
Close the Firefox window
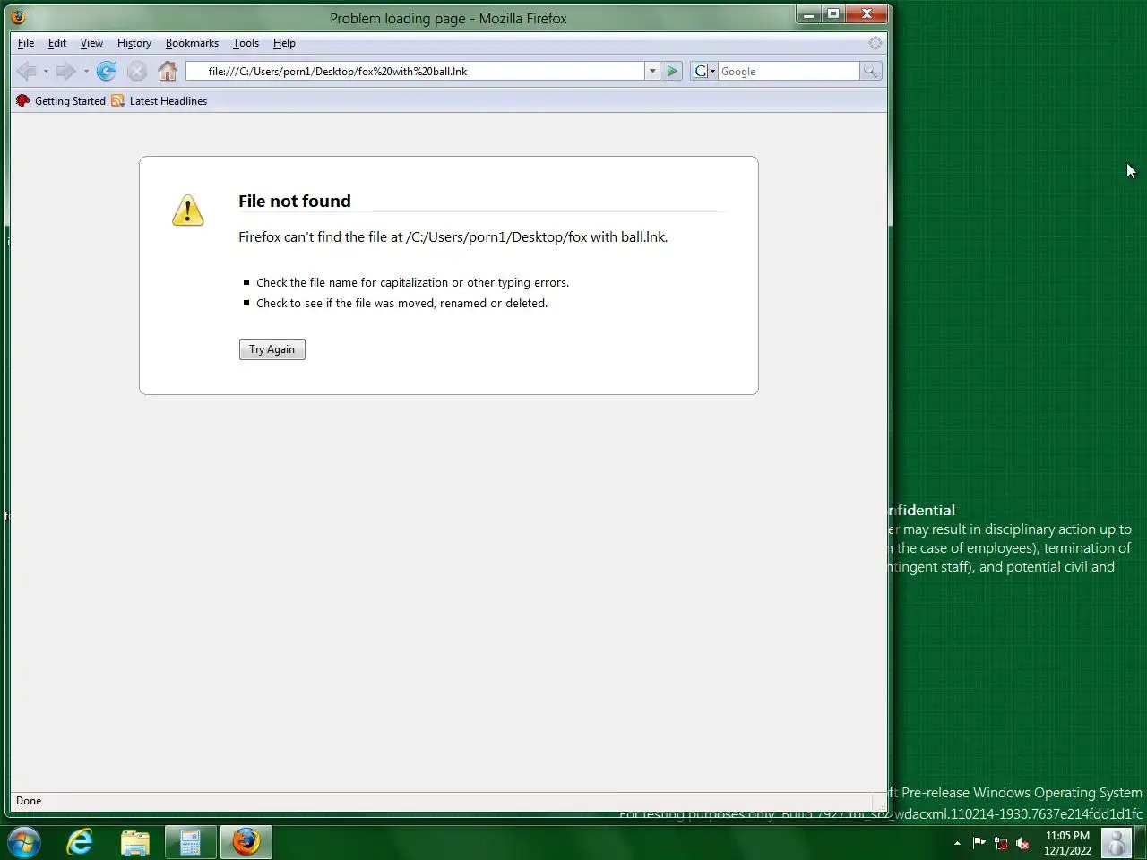pos(867,14)
